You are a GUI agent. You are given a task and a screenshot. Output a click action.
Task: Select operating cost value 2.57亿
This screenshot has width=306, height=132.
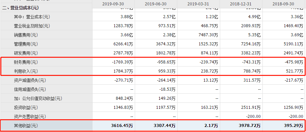tap(169, 17)
